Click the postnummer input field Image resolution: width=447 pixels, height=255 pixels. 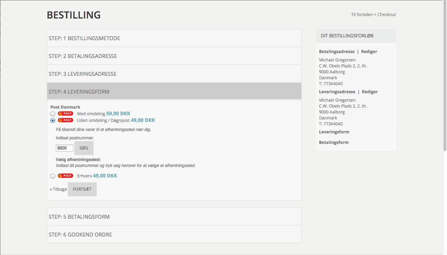click(x=65, y=148)
